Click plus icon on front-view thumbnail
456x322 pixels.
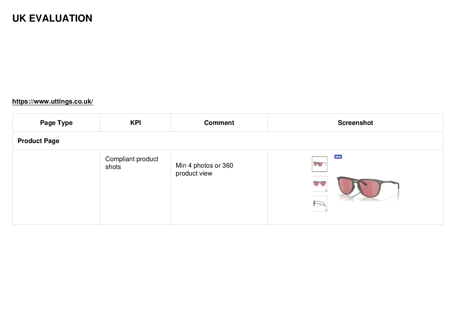[x=326, y=190]
